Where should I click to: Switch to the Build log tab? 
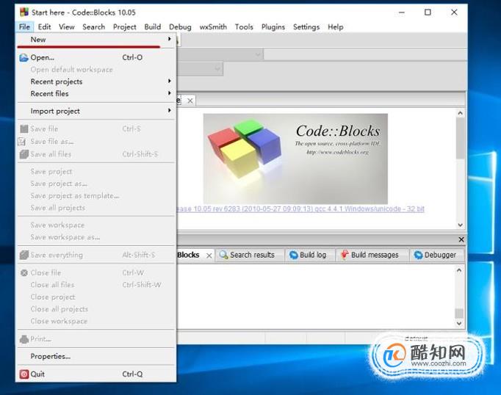click(x=310, y=255)
